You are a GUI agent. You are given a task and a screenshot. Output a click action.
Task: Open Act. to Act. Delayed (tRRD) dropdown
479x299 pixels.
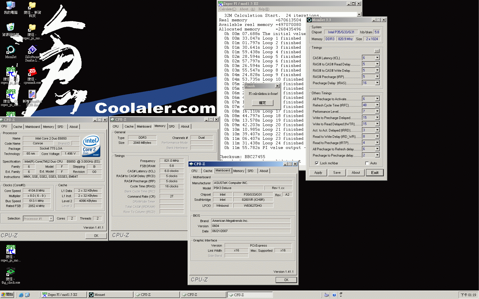click(377, 130)
